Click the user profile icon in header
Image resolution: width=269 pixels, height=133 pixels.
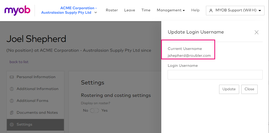point(211,11)
